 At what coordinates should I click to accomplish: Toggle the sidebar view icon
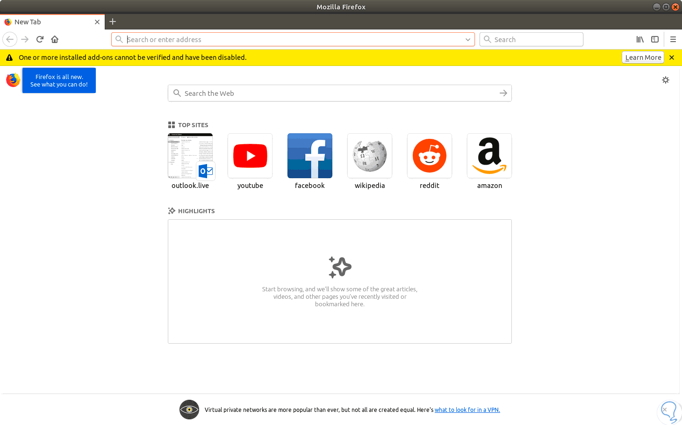coord(655,39)
